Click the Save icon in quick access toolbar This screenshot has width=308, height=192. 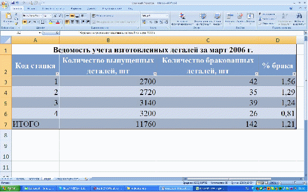point(13,3)
